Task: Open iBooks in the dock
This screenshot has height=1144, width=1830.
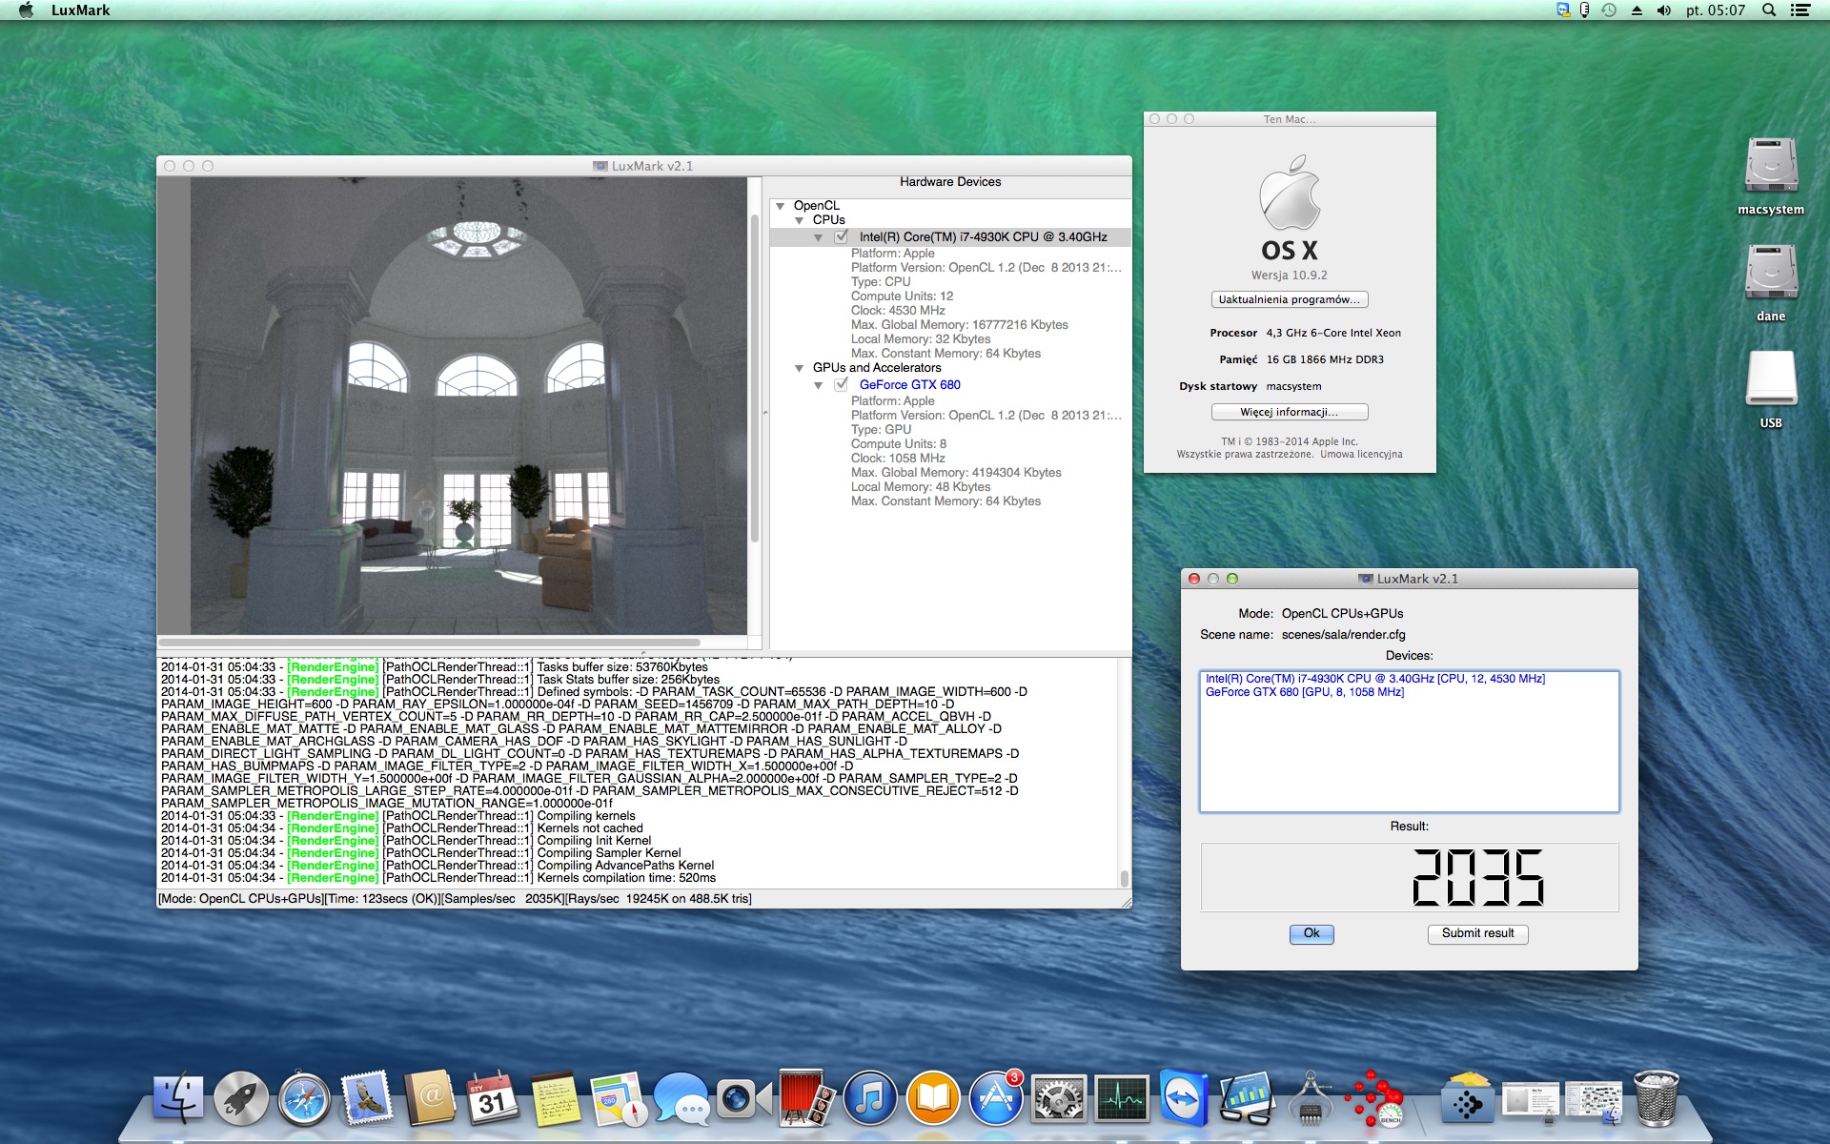Action: (933, 1099)
